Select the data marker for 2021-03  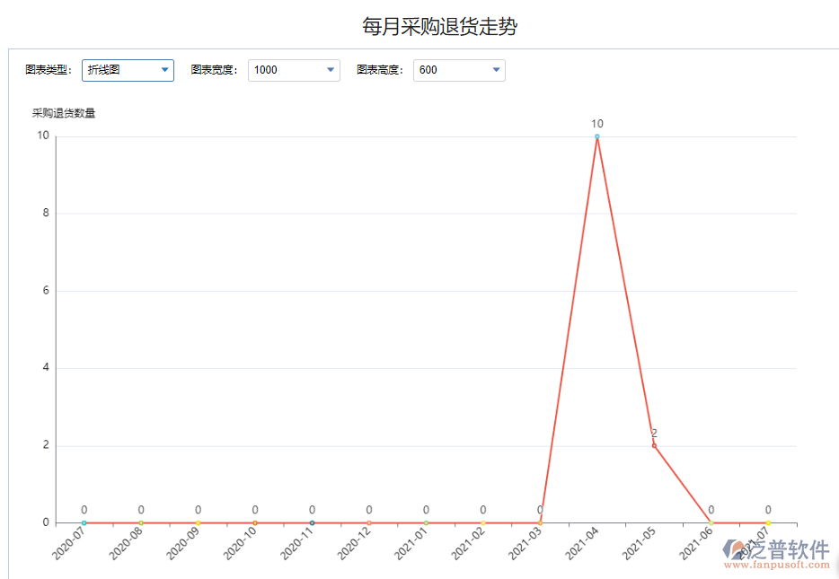pos(539,522)
